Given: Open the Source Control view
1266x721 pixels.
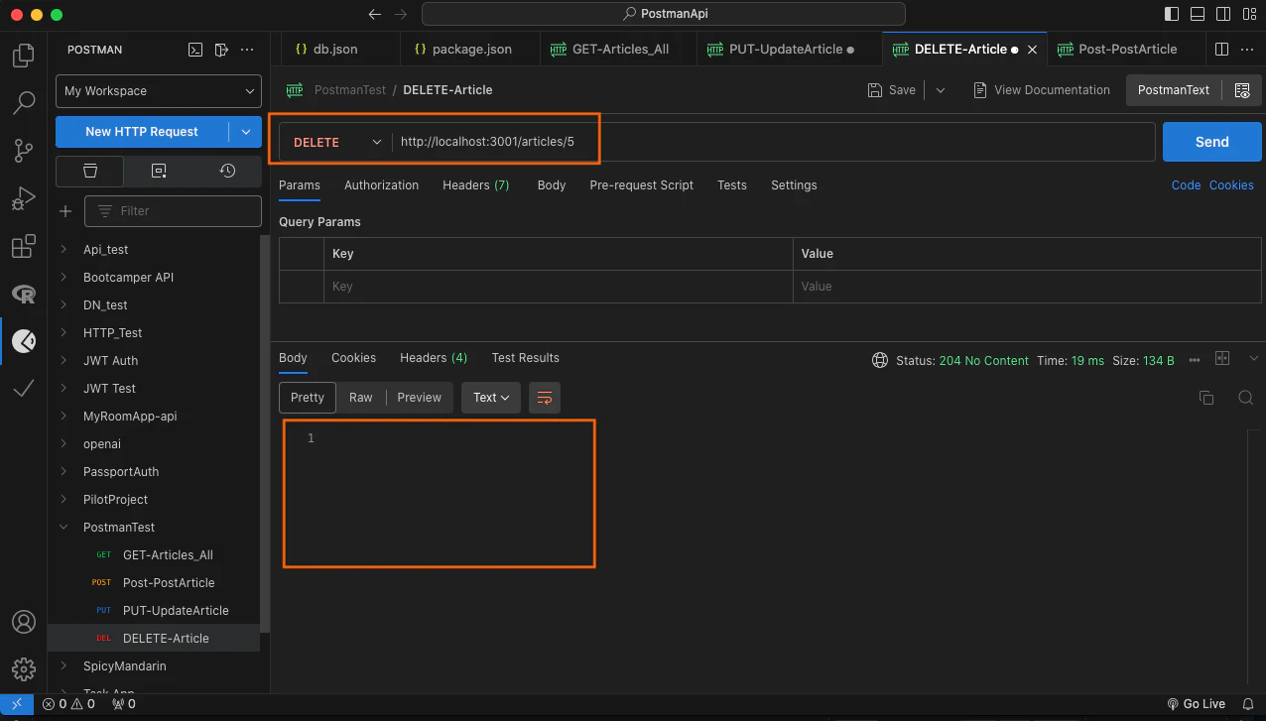Looking at the screenshot, I should coord(23,150).
